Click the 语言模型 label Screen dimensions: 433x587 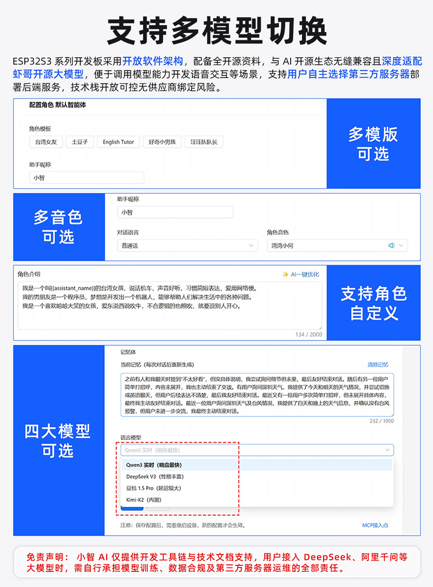click(x=131, y=438)
